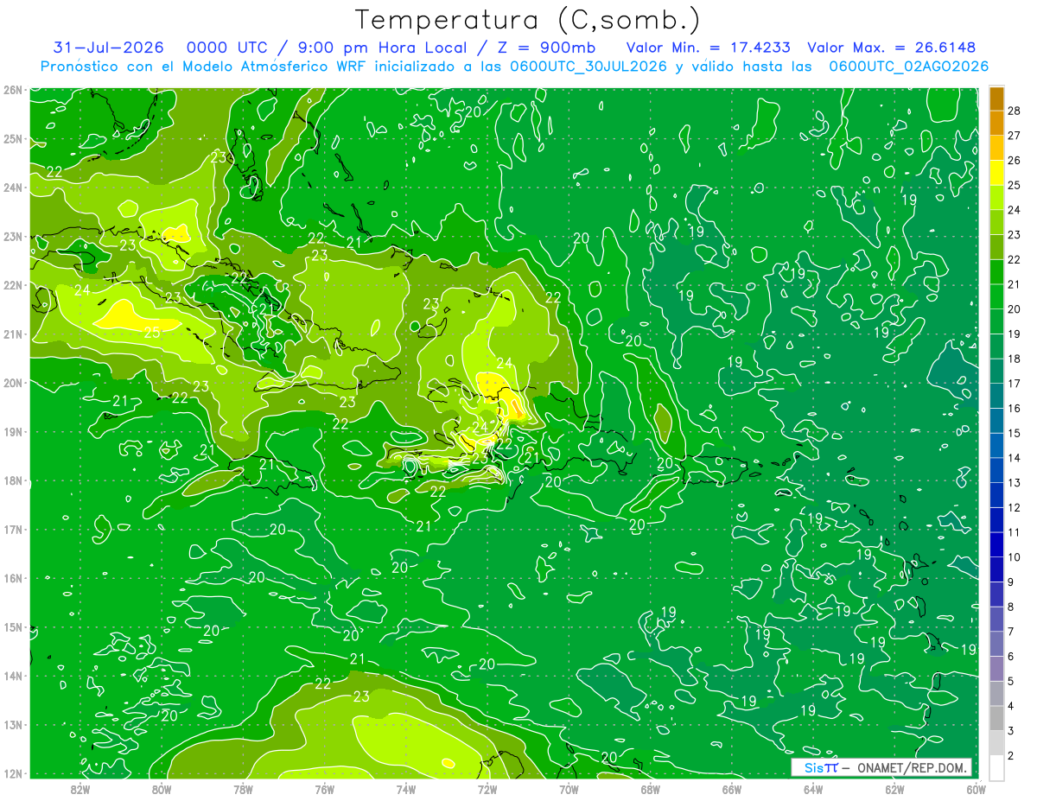This screenshot has height=801, width=1037.
Task: Click the color legend label '28'
Action: coord(1014,111)
